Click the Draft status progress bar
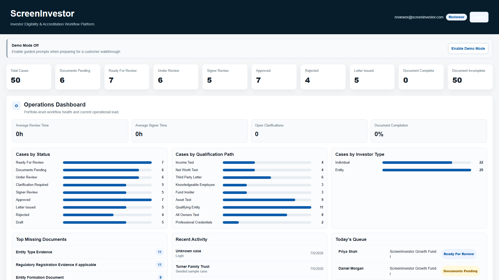Viewport: 499px width, 280px height. click(x=107, y=222)
